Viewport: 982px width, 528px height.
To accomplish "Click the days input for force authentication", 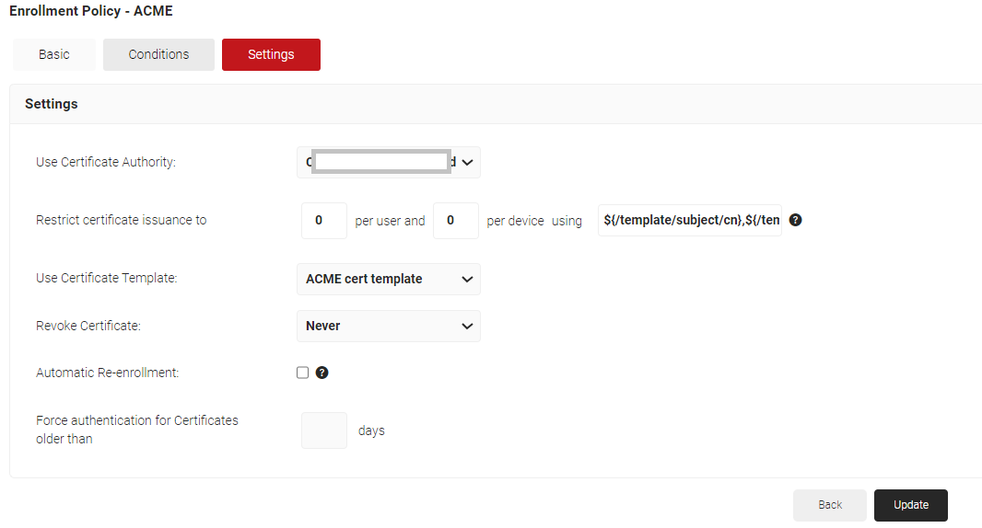I will click(x=323, y=430).
